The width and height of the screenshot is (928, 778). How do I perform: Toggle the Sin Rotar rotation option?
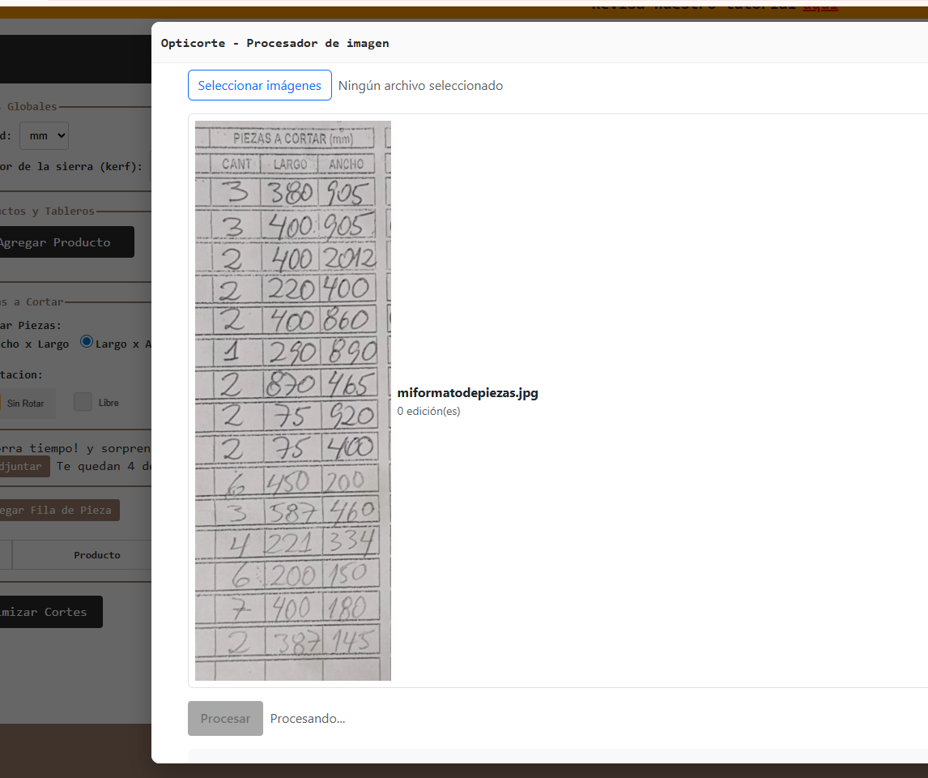coord(24,403)
